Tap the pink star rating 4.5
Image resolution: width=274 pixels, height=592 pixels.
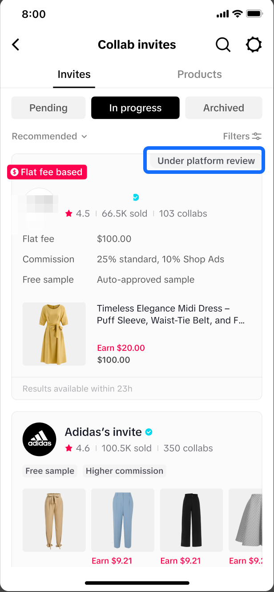69,214
